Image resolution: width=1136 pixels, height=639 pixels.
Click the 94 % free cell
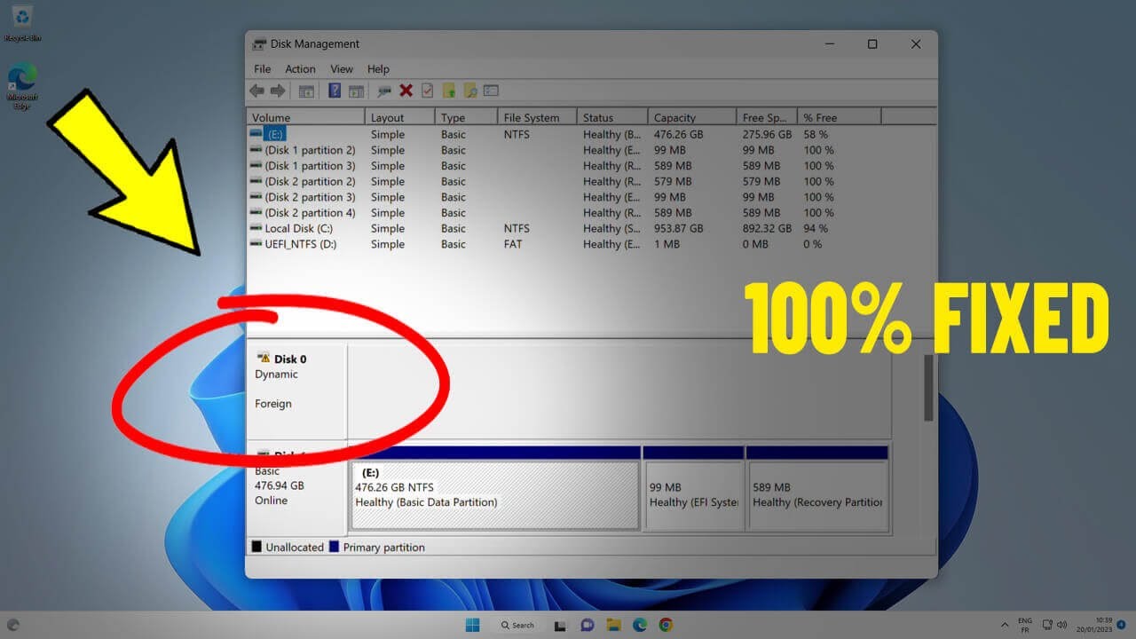816,228
